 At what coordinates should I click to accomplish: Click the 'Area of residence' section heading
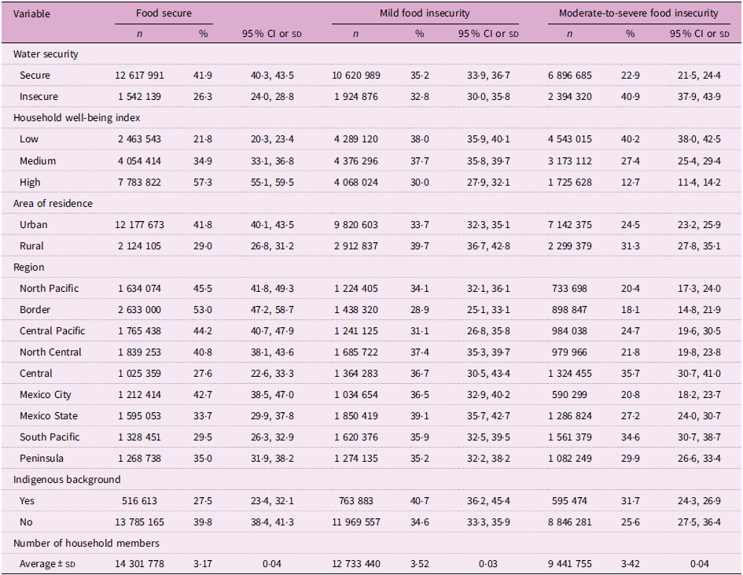pyautogui.click(x=53, y=203)
